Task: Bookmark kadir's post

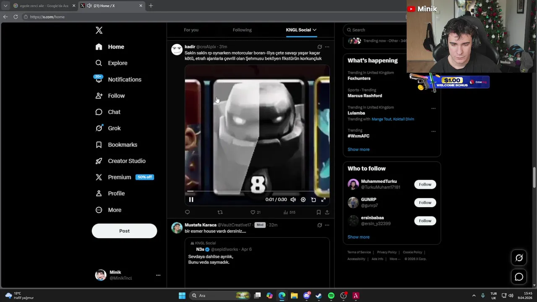Action: pos(319,212)
